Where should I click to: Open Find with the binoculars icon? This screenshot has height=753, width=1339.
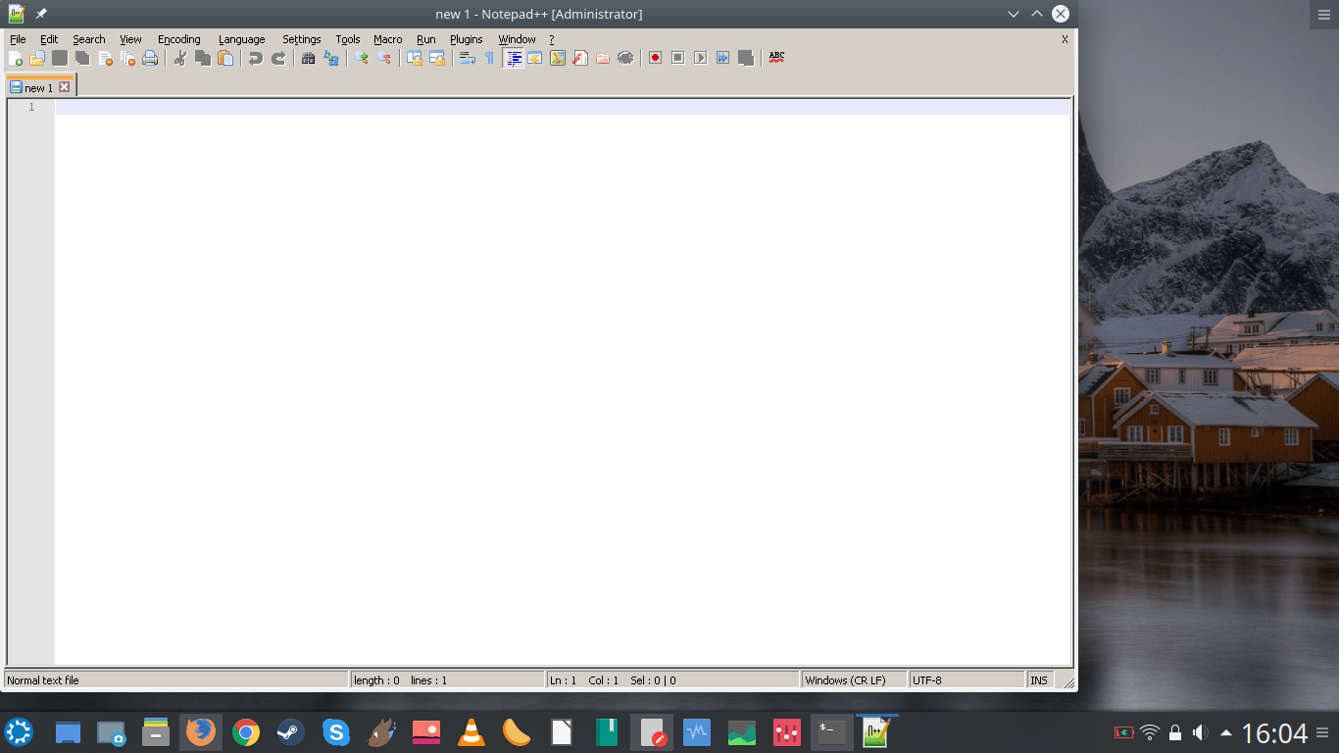click(309, 58)
